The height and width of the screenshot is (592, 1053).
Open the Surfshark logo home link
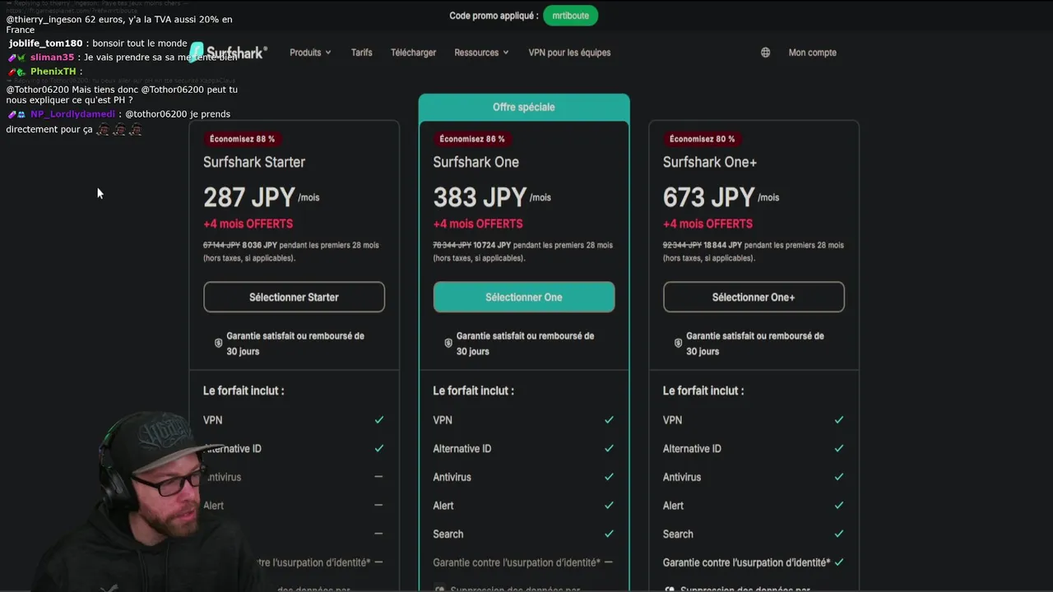(x=229, y=53)
